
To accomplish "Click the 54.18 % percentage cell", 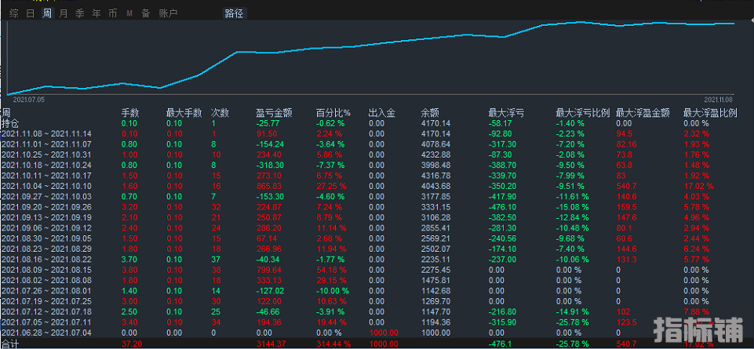I will click(x=332, y=270).
